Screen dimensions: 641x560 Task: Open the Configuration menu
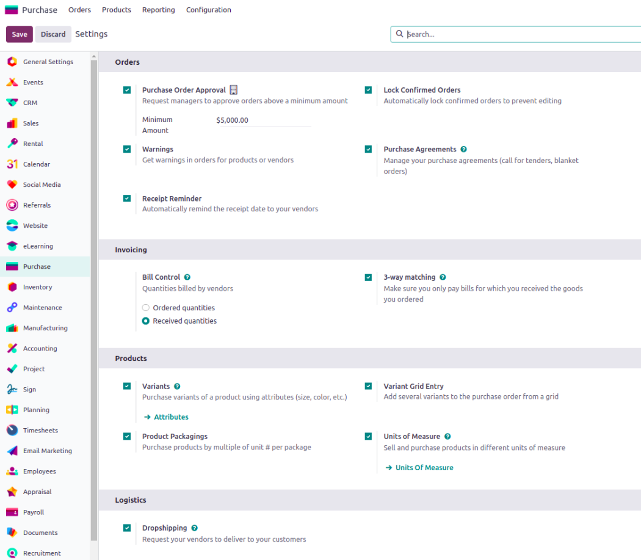click(x=208, y=10)
